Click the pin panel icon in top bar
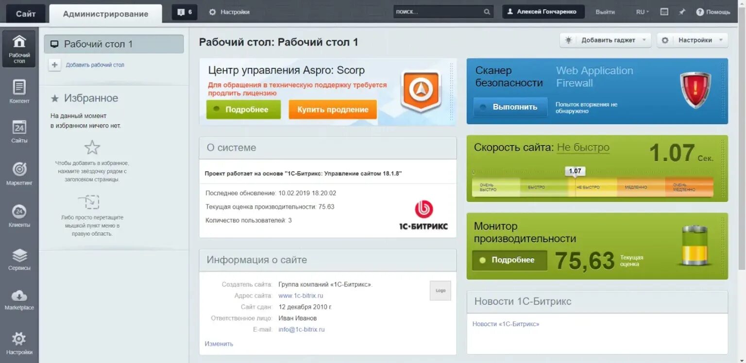Viewport: 746px width, 363px height. click(682, 12)
